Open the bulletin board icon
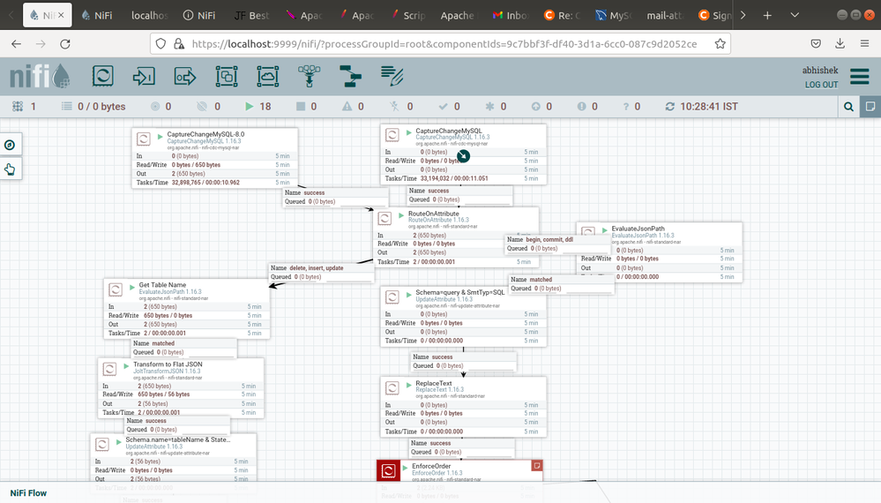Viewport: 881px width, 503px height. click(870, 107)
